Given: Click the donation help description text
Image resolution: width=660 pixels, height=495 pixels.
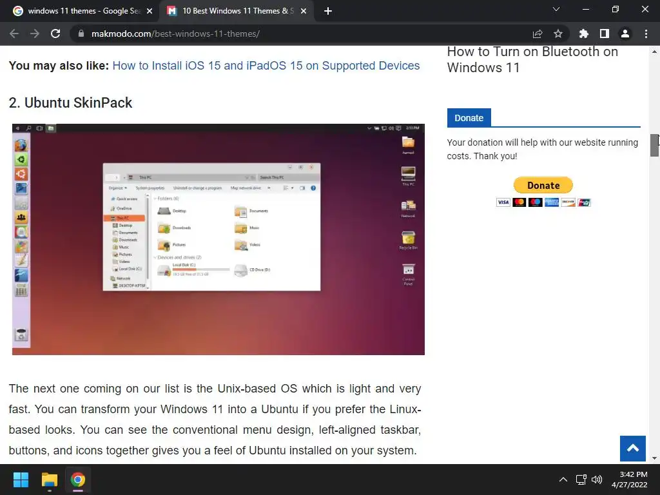Looking at the screenshot, I should [543, 149].
